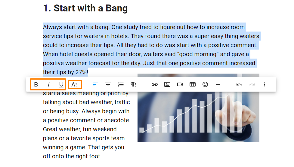Click the line "plans or a favorite sports team"

(84, 138)
